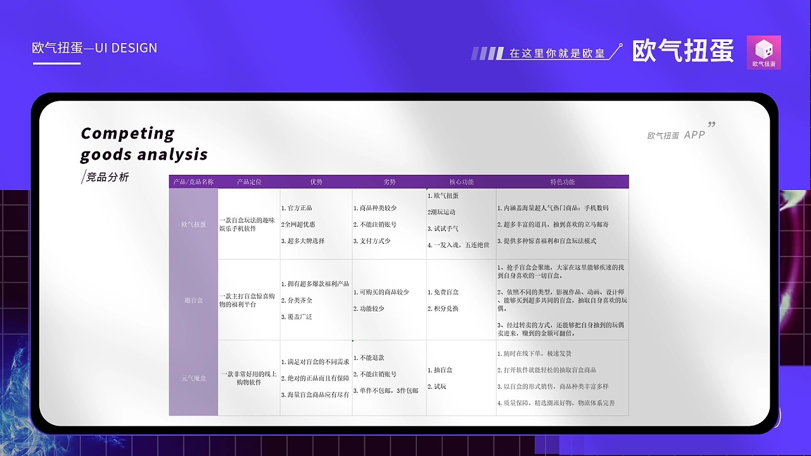Click the weakness '1.不能退款'
This screenshot has width=811, height=456.
369,358
